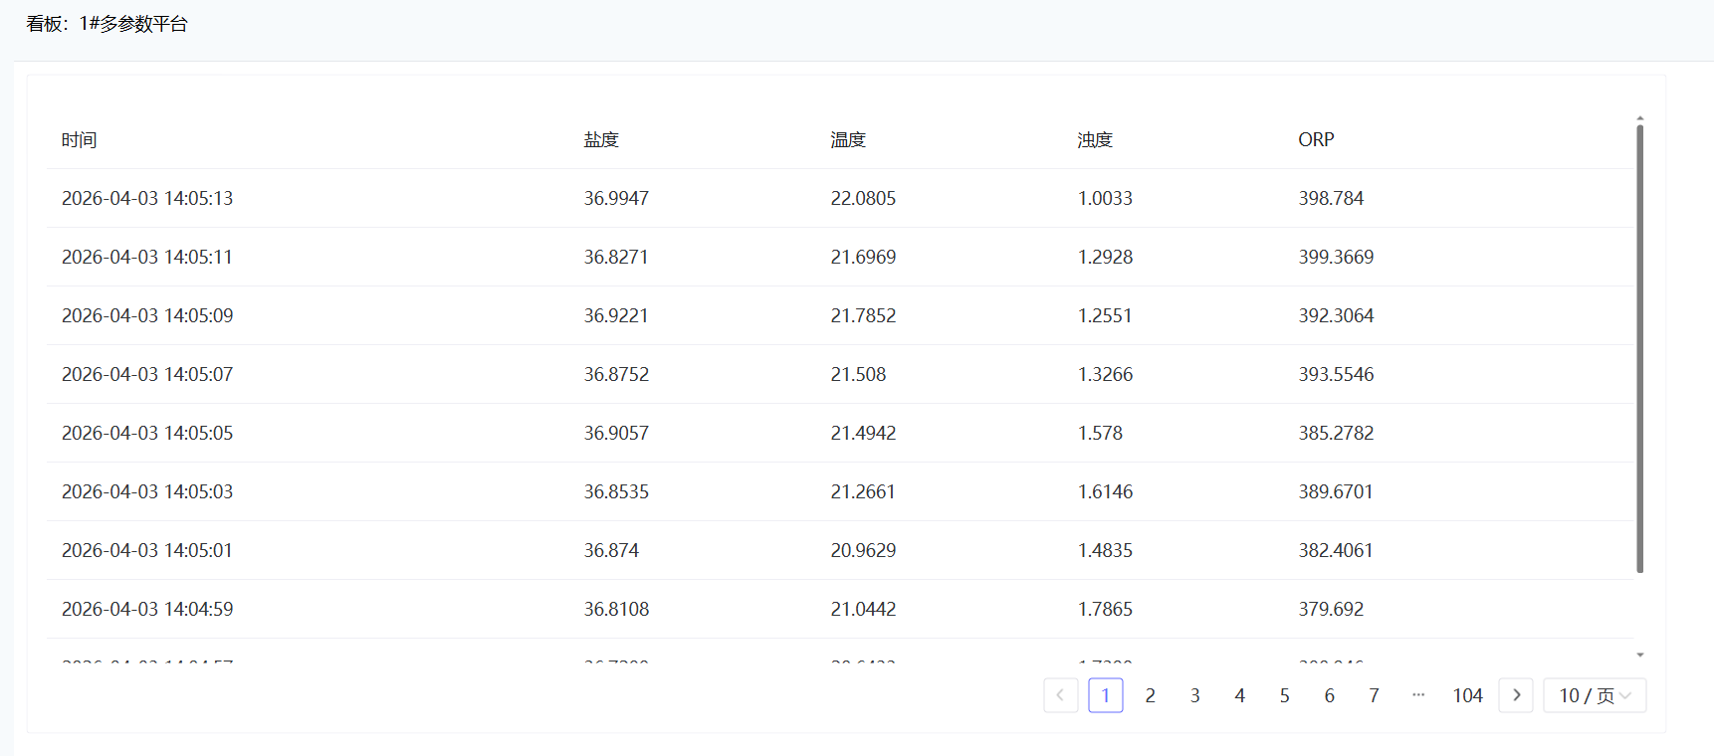Select timestamp 2026-04-03 14:05:13
1714x756 pixels.
[x=147, y=198]
